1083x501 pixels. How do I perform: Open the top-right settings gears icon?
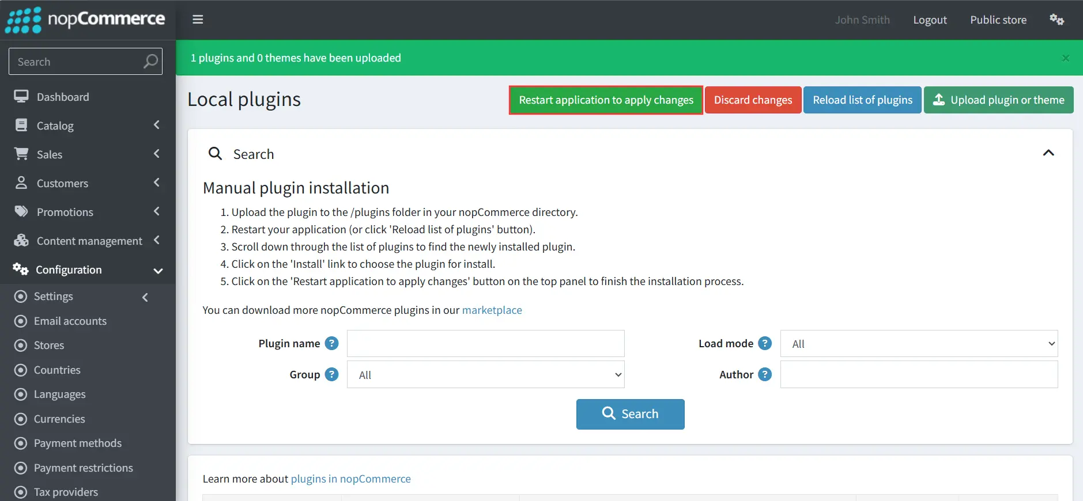click(1056, 20)
